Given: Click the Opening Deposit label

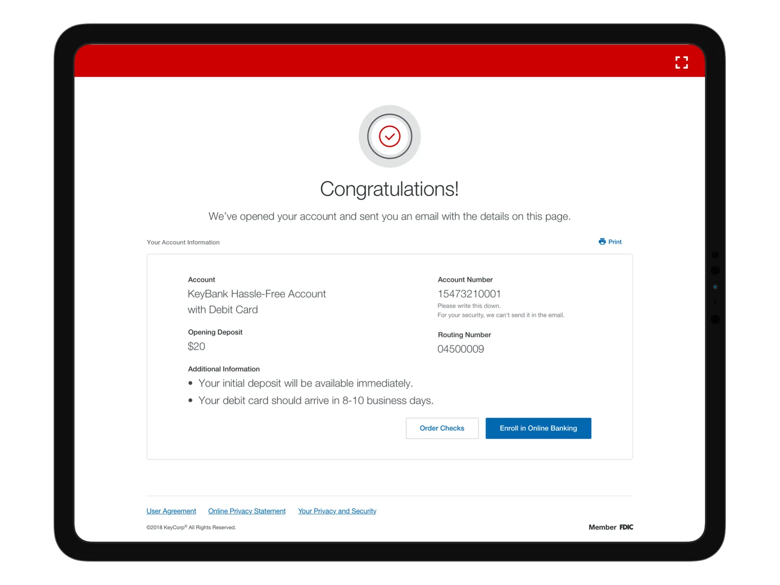Looking at the screenshot, I should point(215,332).
